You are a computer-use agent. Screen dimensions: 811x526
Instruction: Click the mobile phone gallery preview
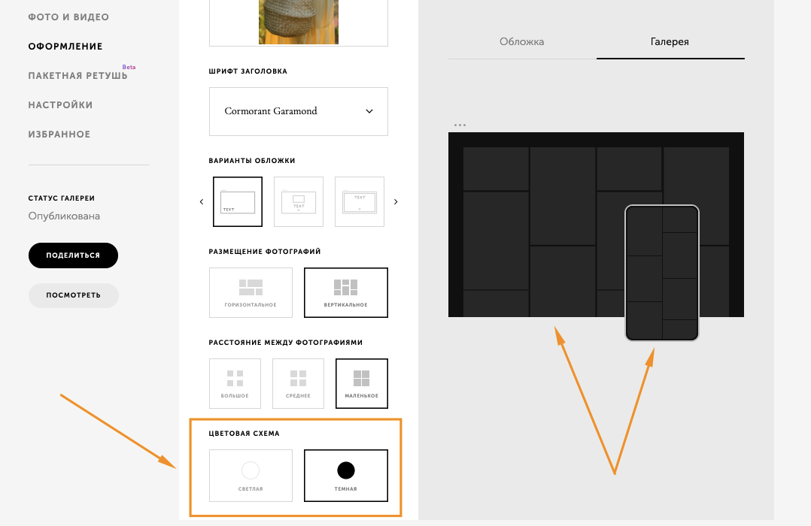coord(662,273)
